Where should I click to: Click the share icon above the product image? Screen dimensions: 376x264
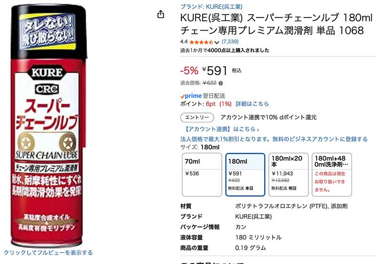pos(161,14)
